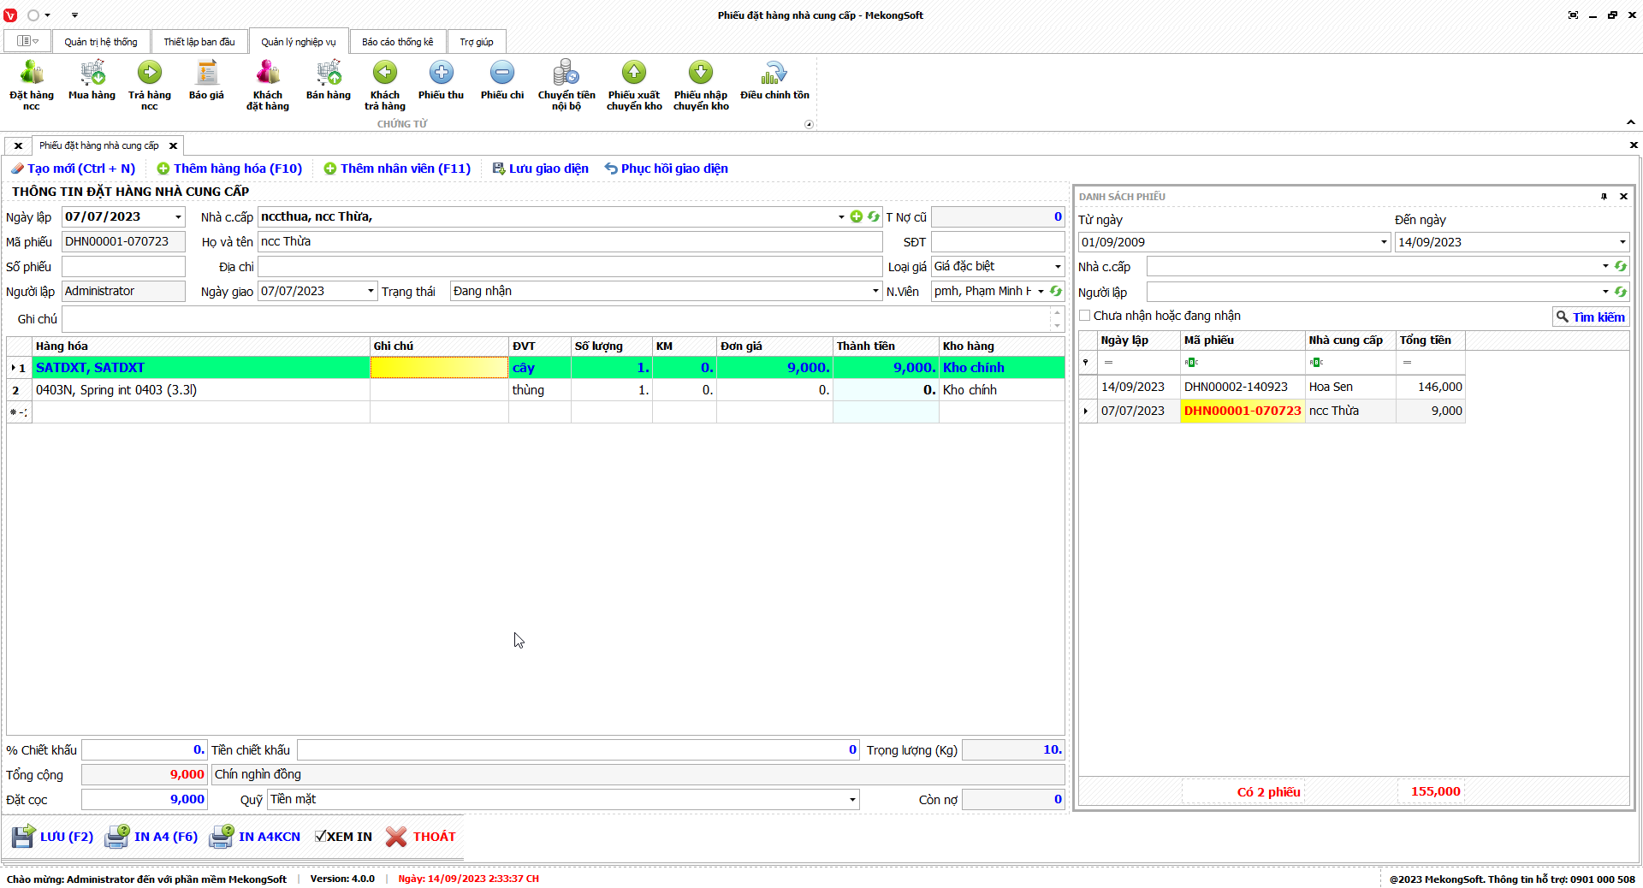The width and height of the screenshot is (1643, 888).
Task: Click the LƯU (F2) save button
Action: tap(53, 837)
